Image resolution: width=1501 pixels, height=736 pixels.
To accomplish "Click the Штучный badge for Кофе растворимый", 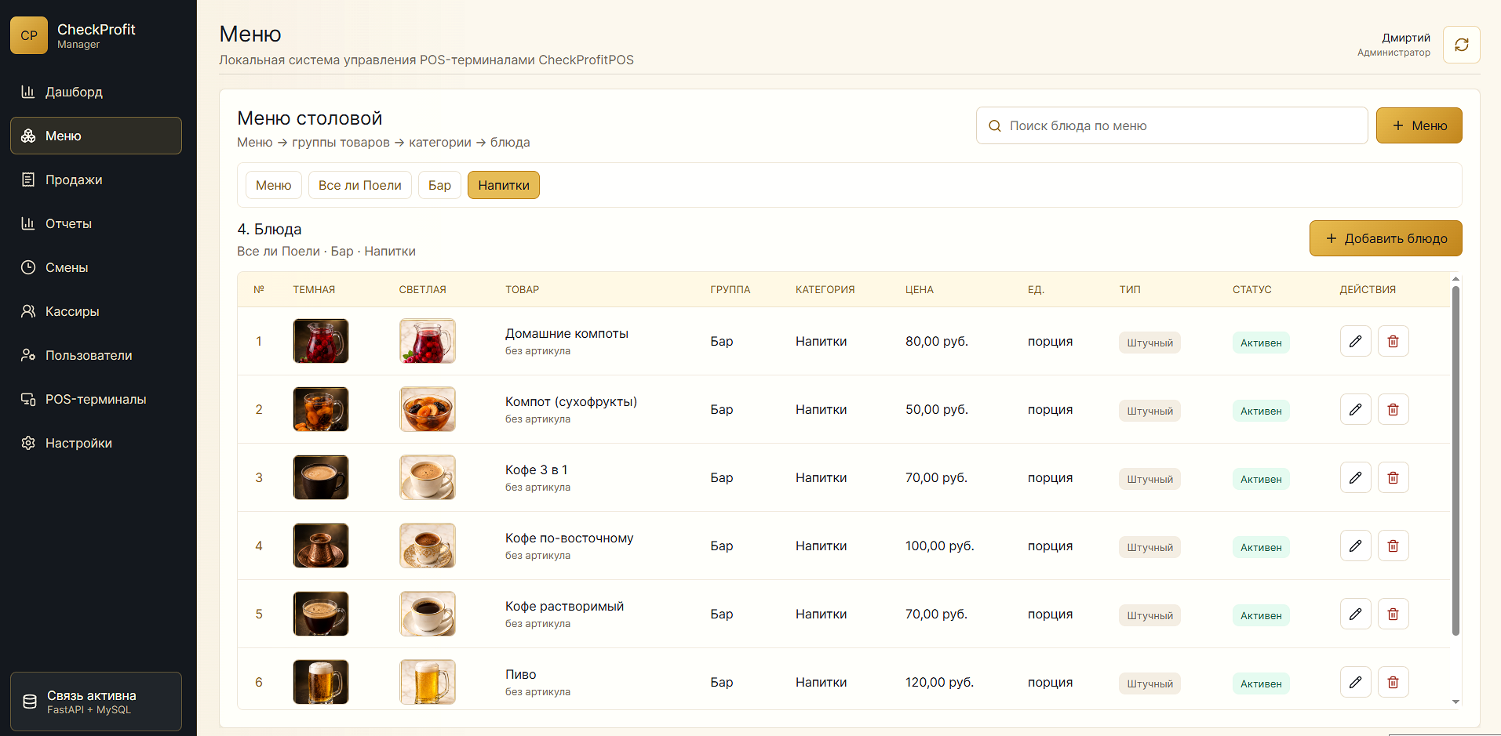I will pyautogui.click(x=1149, y=615).
